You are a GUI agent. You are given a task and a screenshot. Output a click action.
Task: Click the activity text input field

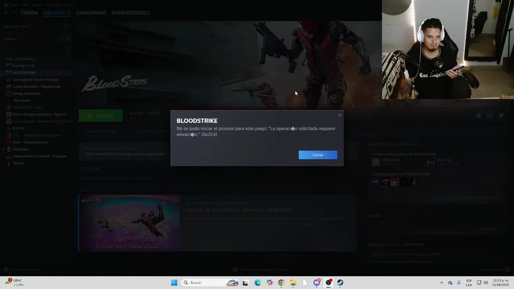(217, 178)
